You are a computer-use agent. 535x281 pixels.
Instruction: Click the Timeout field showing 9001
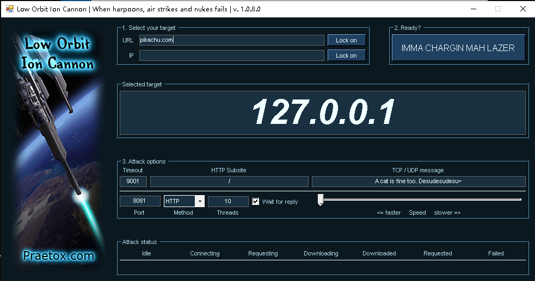tap(133, 181)
